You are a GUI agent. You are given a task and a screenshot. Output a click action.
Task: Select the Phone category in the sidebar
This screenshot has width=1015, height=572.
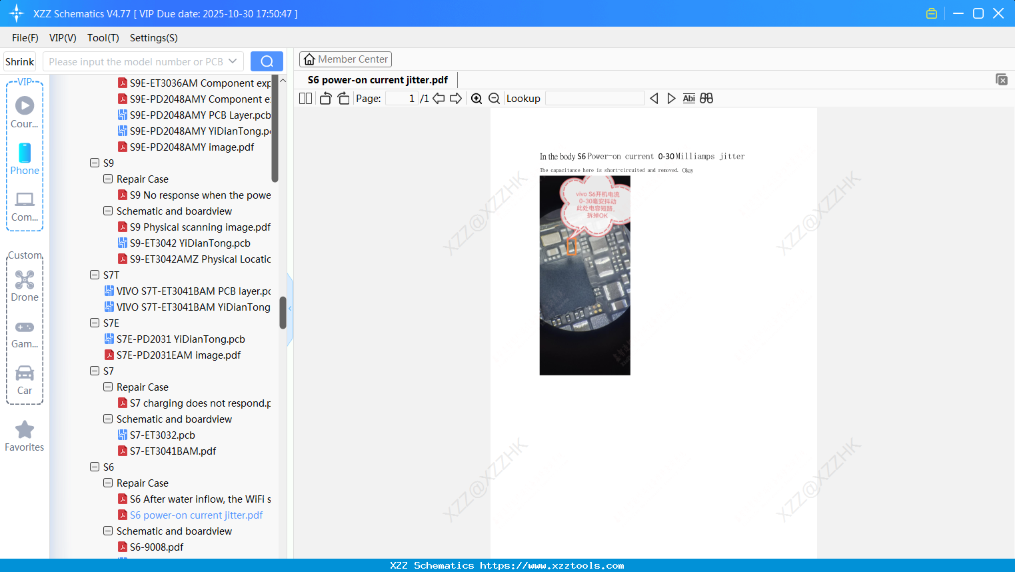24,160
